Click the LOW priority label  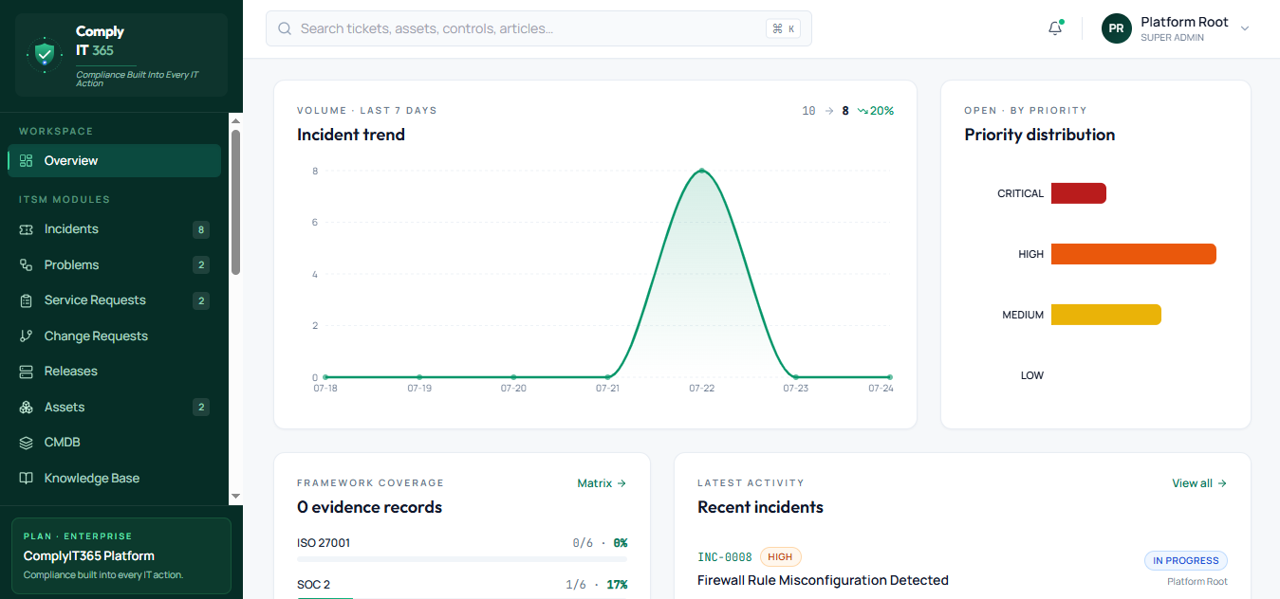[x=1032, y=375]
